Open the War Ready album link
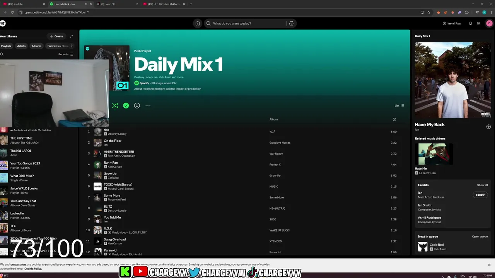This screenshot has width=495, height=278. point(276,154)
